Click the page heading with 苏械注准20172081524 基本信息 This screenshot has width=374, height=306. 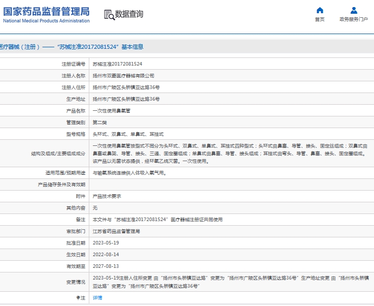pos(72,47)
